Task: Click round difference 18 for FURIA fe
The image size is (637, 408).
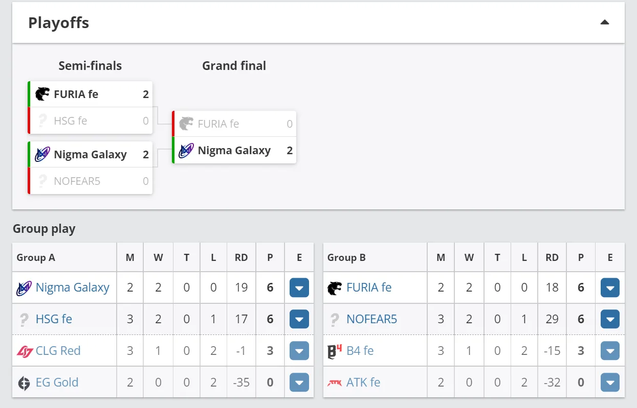Action: click(552, 288)
